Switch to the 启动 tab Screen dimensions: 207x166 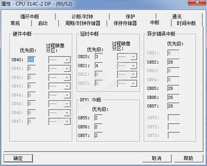pyautogui.click(x=45, y=23)
